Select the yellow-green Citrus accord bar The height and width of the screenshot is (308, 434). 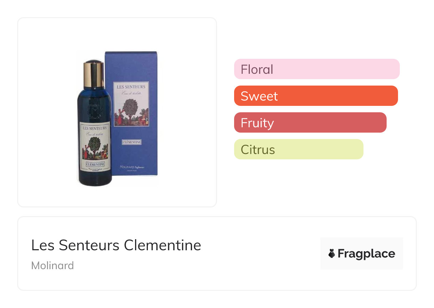coord(299,149)
